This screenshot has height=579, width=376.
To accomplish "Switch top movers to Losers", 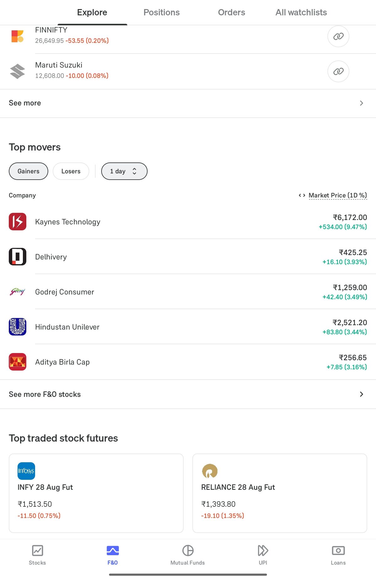I will (x=71, y=171).
